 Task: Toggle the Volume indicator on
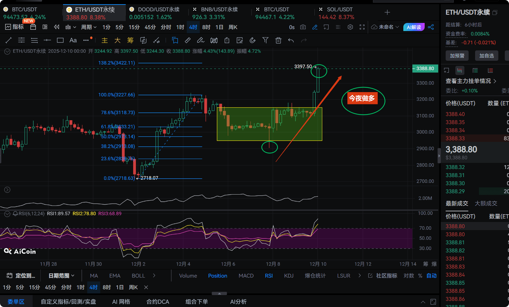[x=188, y=276]
